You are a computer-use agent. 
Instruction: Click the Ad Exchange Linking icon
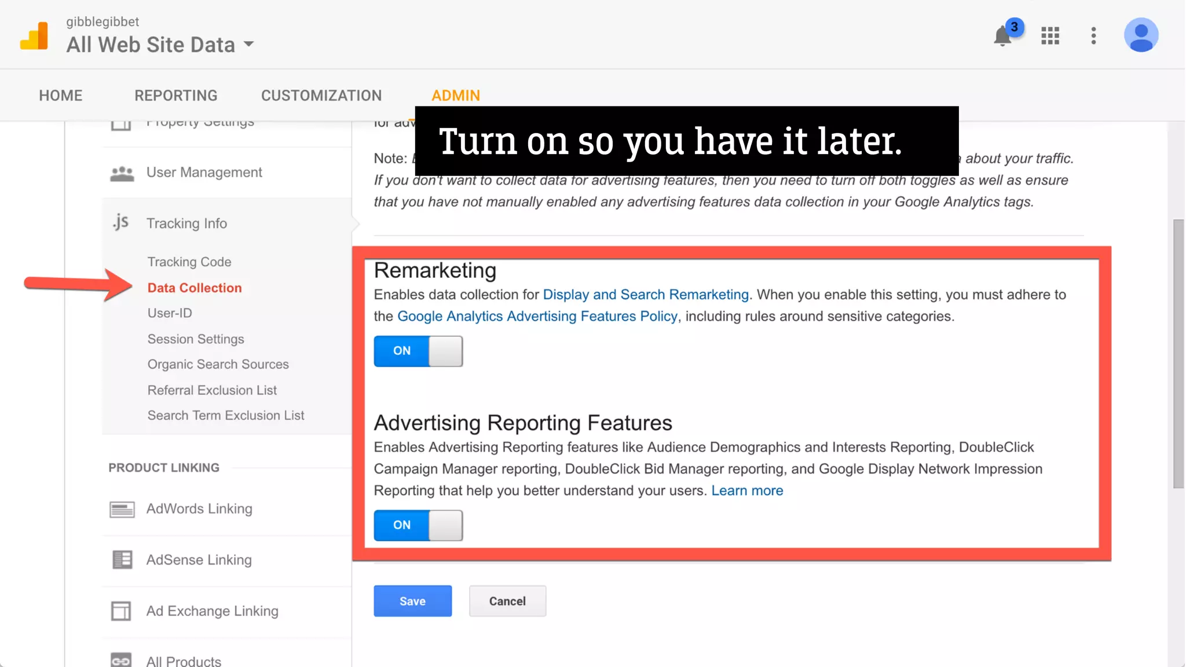121,611
